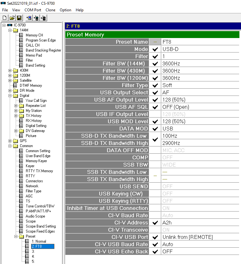Viewport: 241px width, 264px height.
Task: Open the COM Port menu
Action: pos(33,10)
